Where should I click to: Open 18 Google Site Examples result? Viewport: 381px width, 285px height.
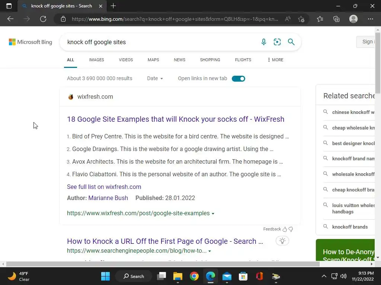pos(176,119)
